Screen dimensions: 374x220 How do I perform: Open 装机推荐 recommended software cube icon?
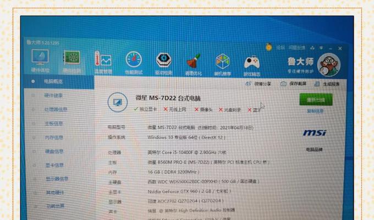pos(223,64)
